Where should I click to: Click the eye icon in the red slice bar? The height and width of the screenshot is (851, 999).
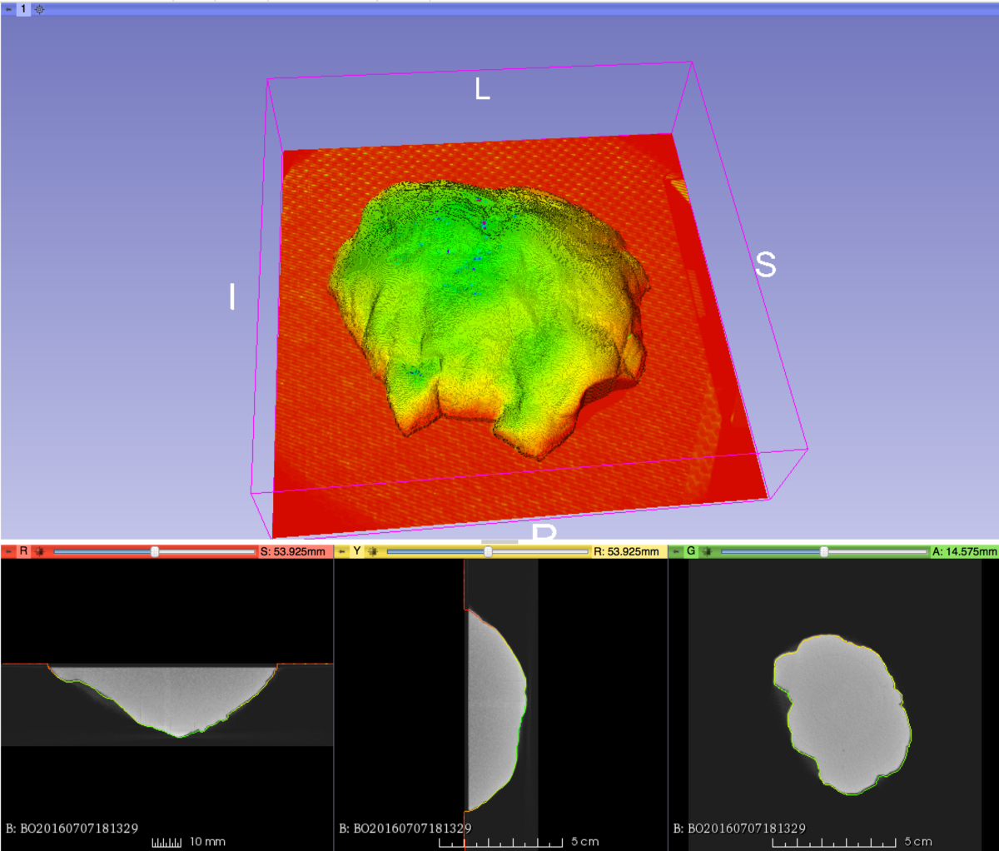click(x=39, y=551)
